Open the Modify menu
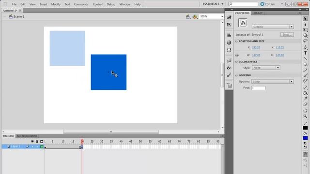310x174 pixels. coord(56,4)
